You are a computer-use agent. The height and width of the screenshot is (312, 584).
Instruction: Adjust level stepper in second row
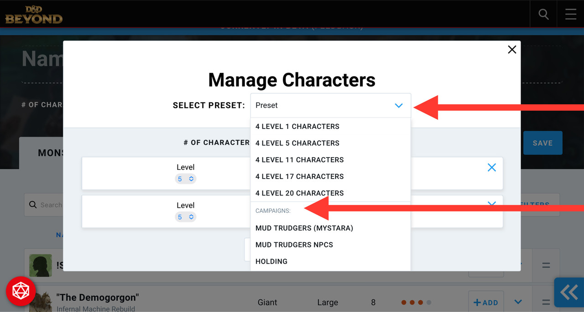[x=185, y=217]
